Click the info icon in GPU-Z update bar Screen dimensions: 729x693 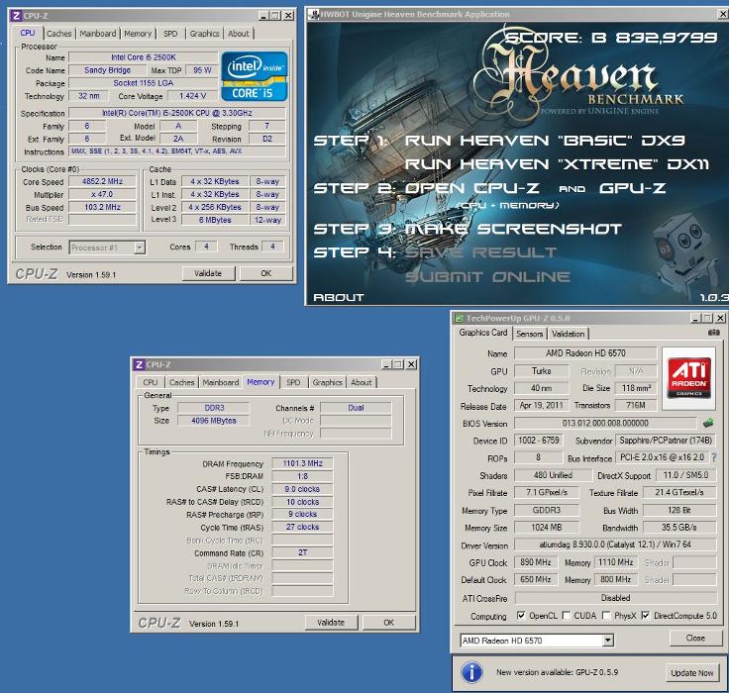[x=471, y=672]
